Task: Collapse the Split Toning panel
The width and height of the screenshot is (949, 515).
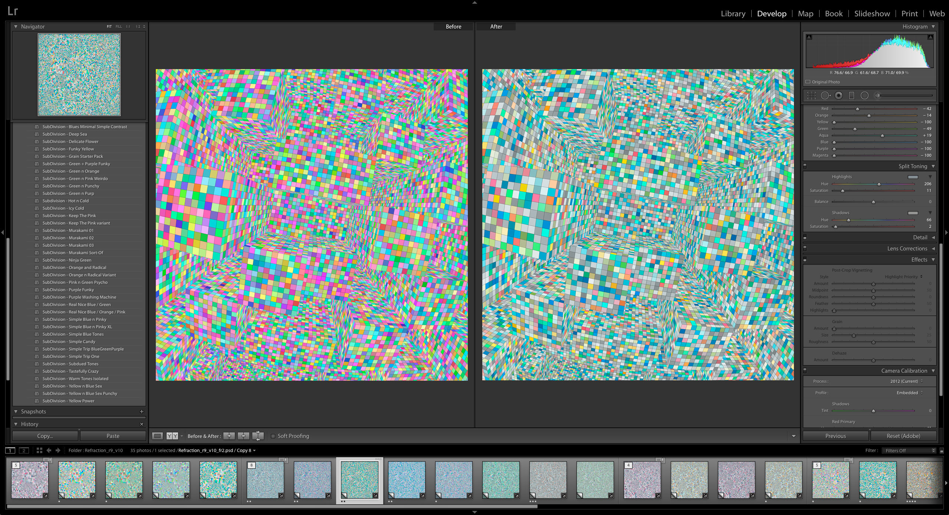Action: click(933, 166)
